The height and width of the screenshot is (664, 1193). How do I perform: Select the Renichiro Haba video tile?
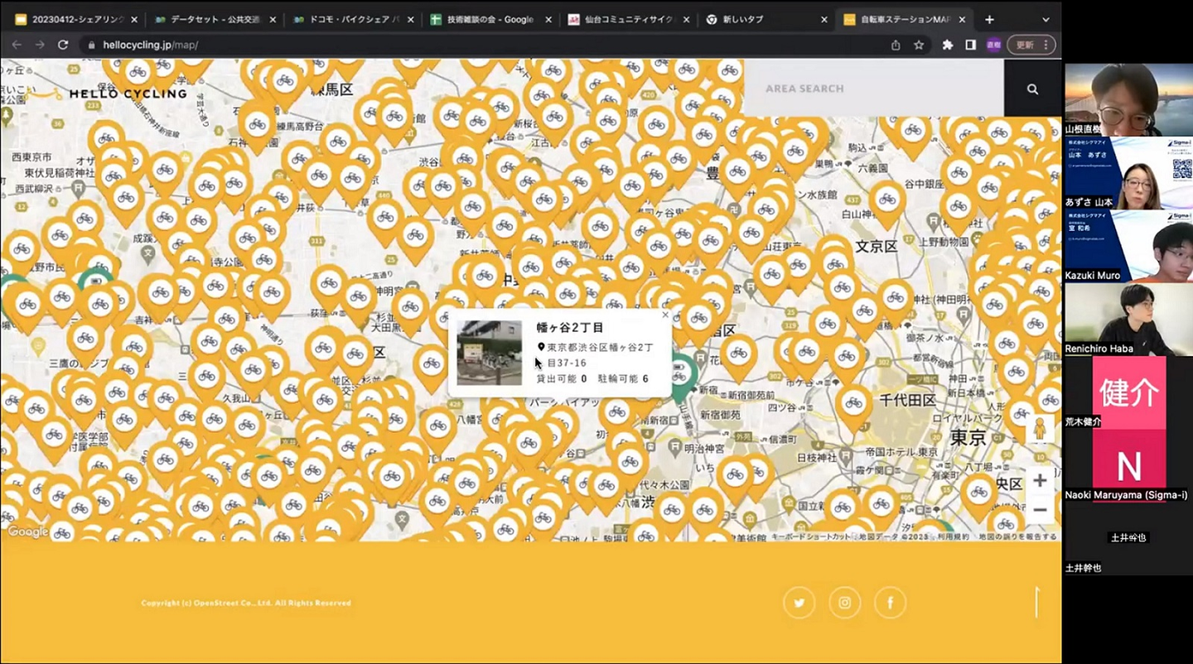[x=1128, y=320]
